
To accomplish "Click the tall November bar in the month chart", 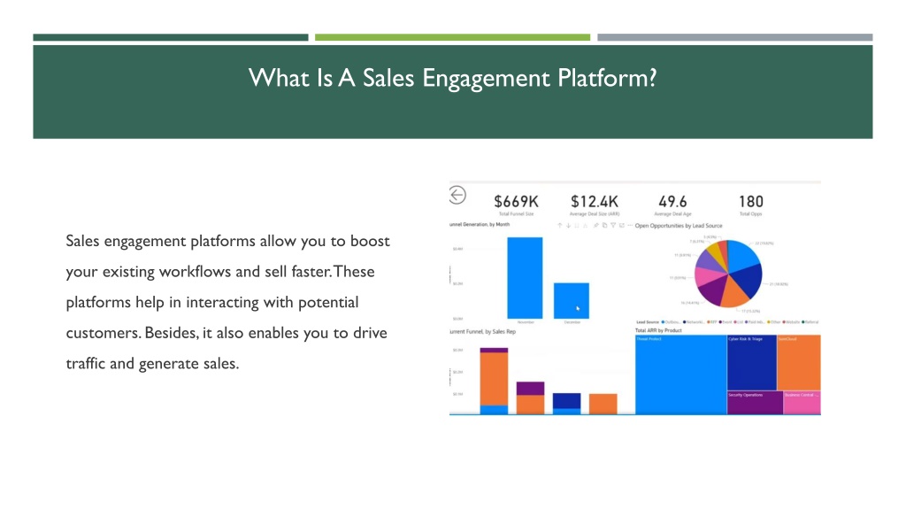I will coord(525,277).
